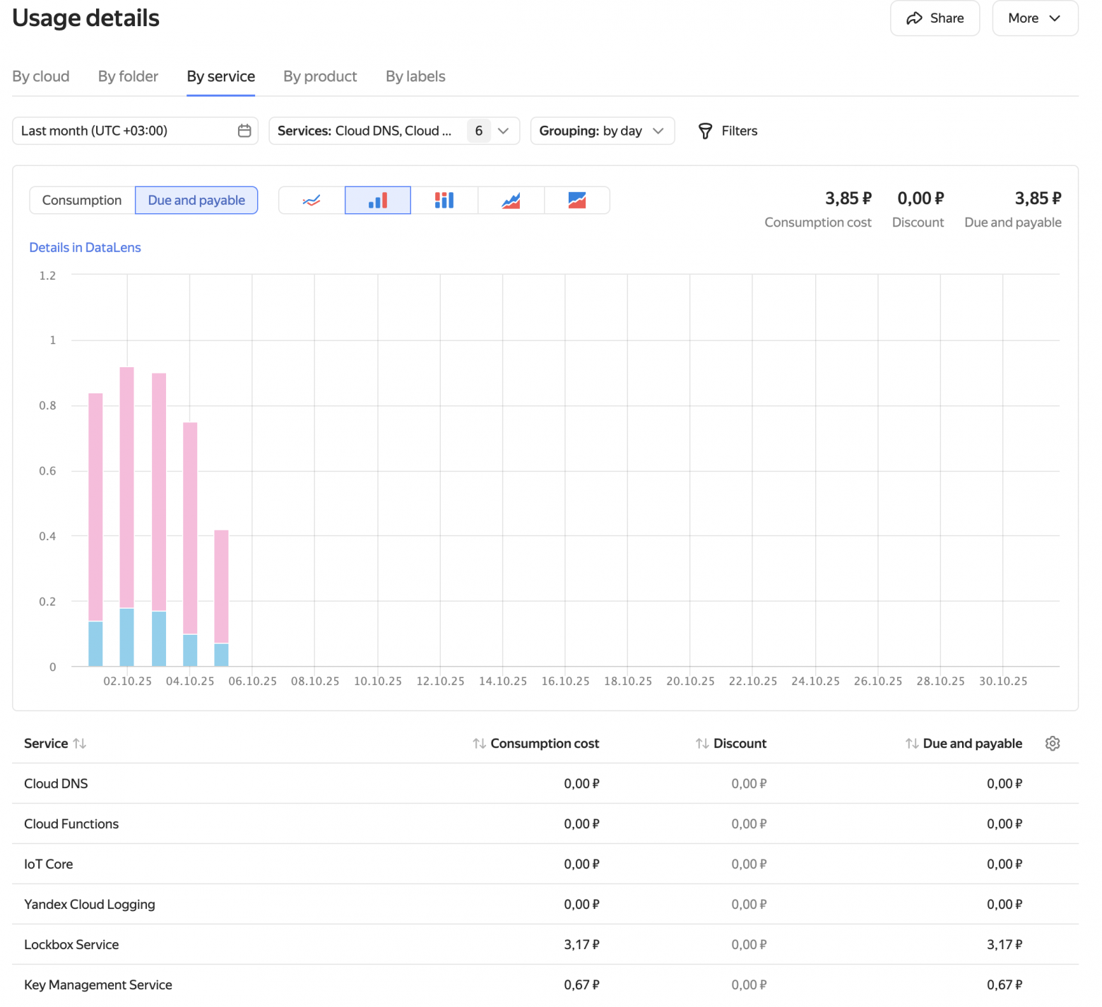Open the calendar date picker icon
The width and height of the screenshot is (1102, 1007).
(x=244, y=131)
